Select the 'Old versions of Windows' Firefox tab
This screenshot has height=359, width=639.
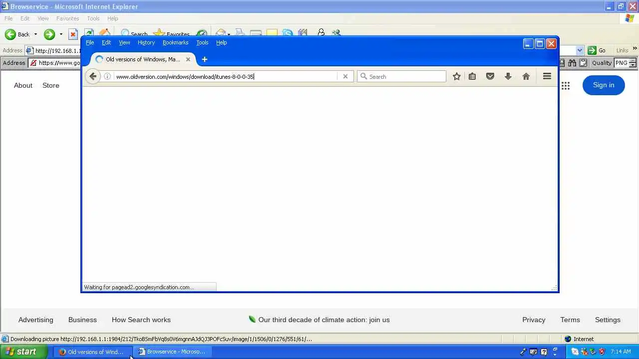(x=143, y=59)
